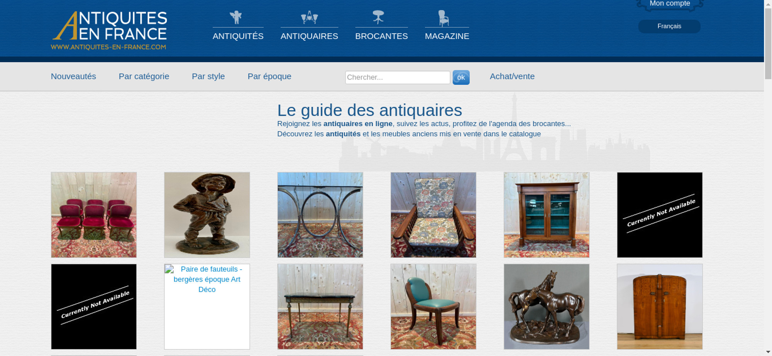Open Paire de fauteuils bergères Art Déco link
The height and width of the screenshot is (356, 772).
(x=207, y=279)
